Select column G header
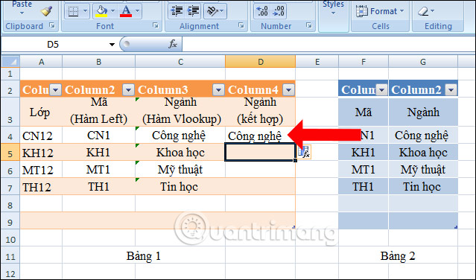 click(423, 62)
